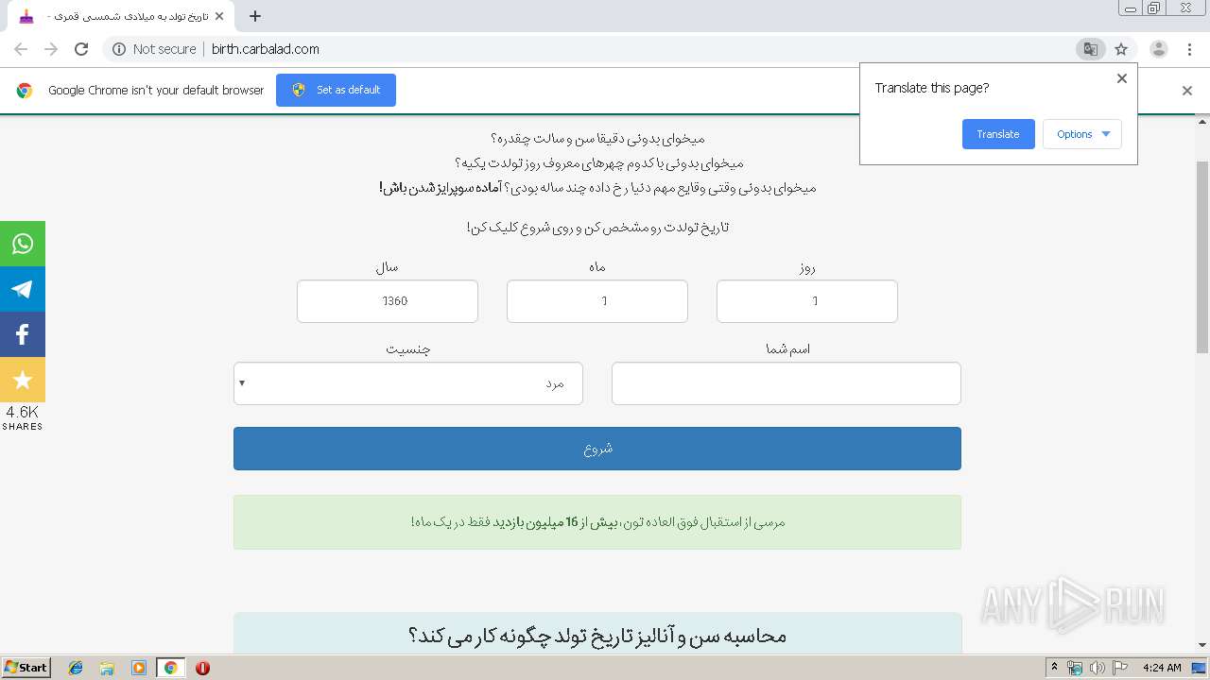
Task: Open the جنسیت gender dropdown
Action: (x=408, y=383)
